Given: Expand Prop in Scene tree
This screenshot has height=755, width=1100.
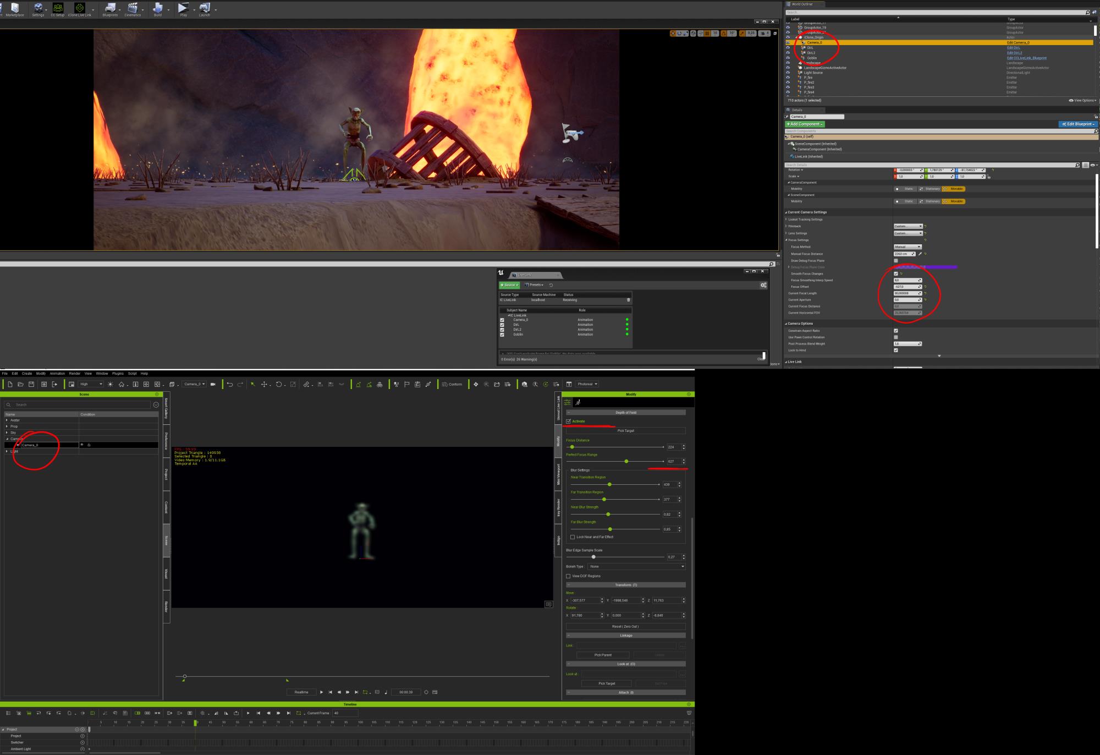Looking at the screenshot, I should click(x=7, y=426).
